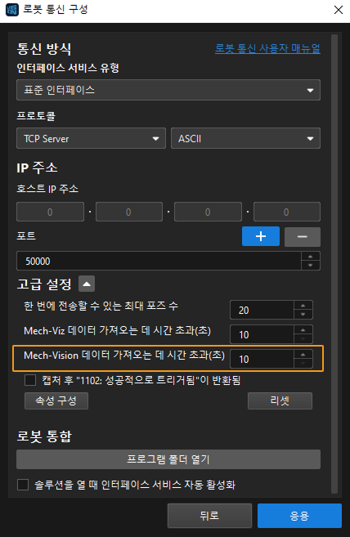Click the port number input field
The image size is (350, 537).
[x=159, y=261]
